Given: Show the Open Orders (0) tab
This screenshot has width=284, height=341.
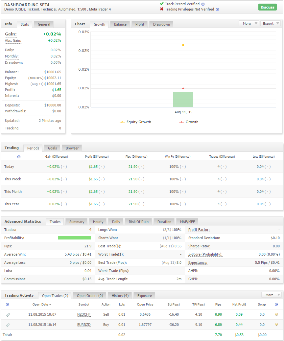Looking at the screenshot, I should (x=90, y=296).
